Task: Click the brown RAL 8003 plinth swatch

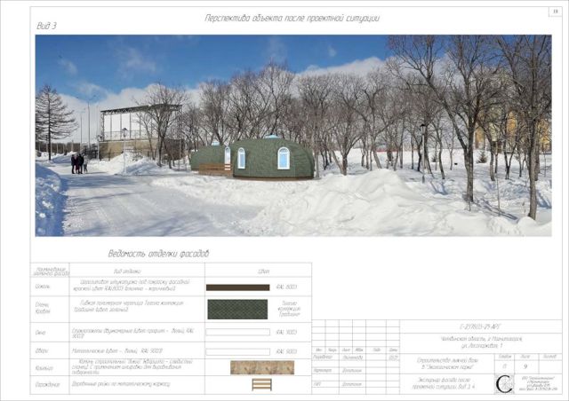Action: pyautogui.click(x=237, y=287)
